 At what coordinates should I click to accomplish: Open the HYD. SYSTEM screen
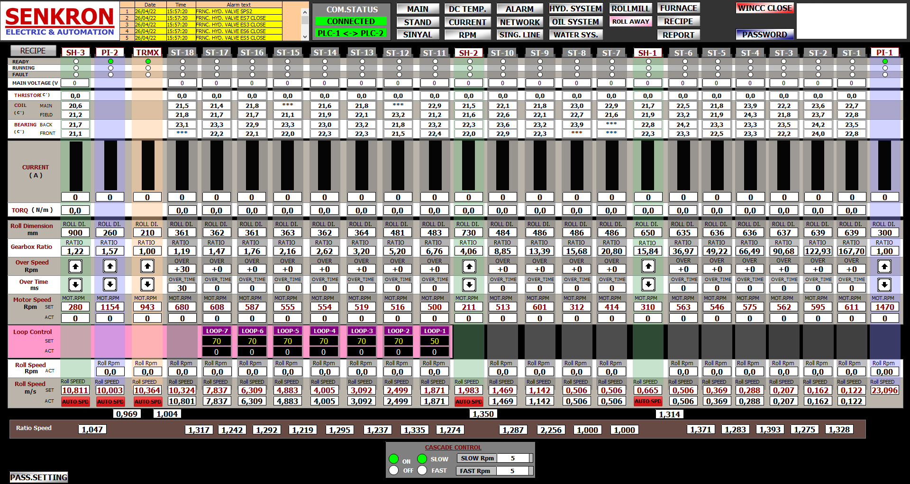pyautogui.click(x=575, y=9)
